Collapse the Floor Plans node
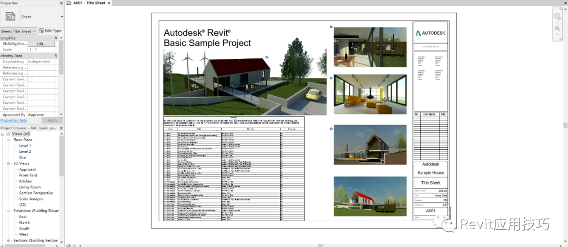 coord(8,140)
